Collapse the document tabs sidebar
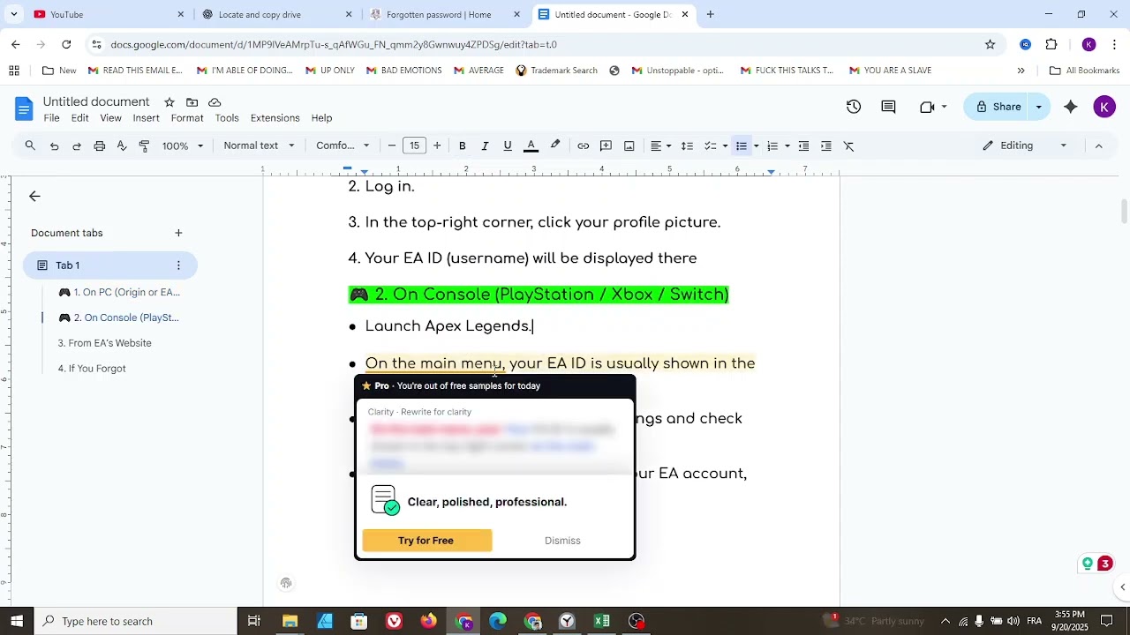The height and width of the screenshot is (635, 1130). pyautogui.click(x=34, y=196)
